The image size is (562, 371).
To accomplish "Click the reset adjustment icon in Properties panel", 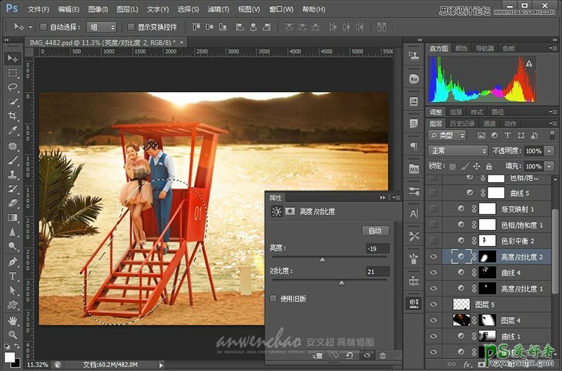I will (x=349, y=356).
